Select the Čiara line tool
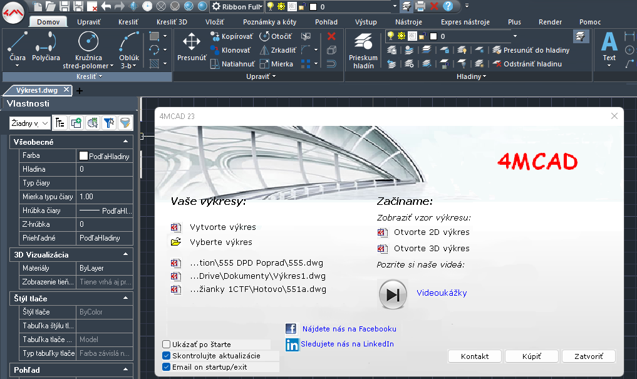The height and width of the screenshot is (379, 637). (x=18, y=49)
